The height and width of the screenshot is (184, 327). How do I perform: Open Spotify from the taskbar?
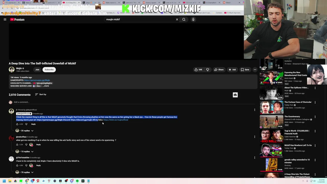pos(77,181)
